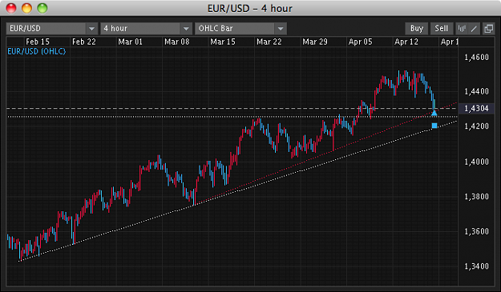Click the EUR/USD – 4 hour window title
This screenshot has width=501, height=292.
(x=250, y=8)
